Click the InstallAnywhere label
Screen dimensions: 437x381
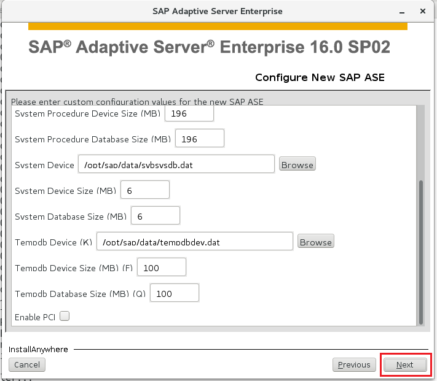(x=38, y=350)
